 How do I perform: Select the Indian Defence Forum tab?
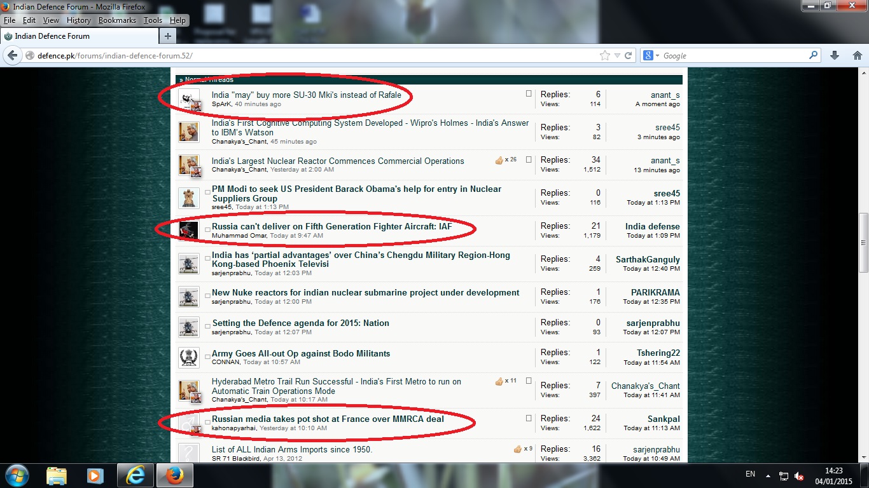point(78,36)
